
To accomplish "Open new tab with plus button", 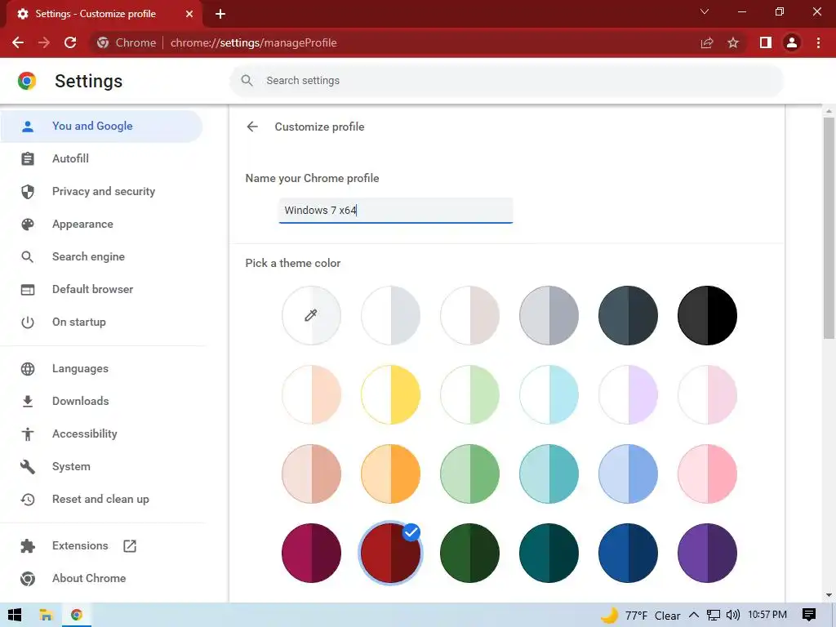I will pos(220,14).
